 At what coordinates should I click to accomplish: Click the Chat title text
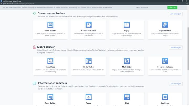coord(127,103)
